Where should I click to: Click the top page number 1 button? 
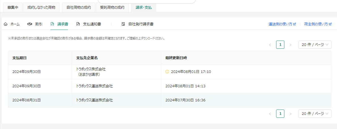[x=280, y=45]
